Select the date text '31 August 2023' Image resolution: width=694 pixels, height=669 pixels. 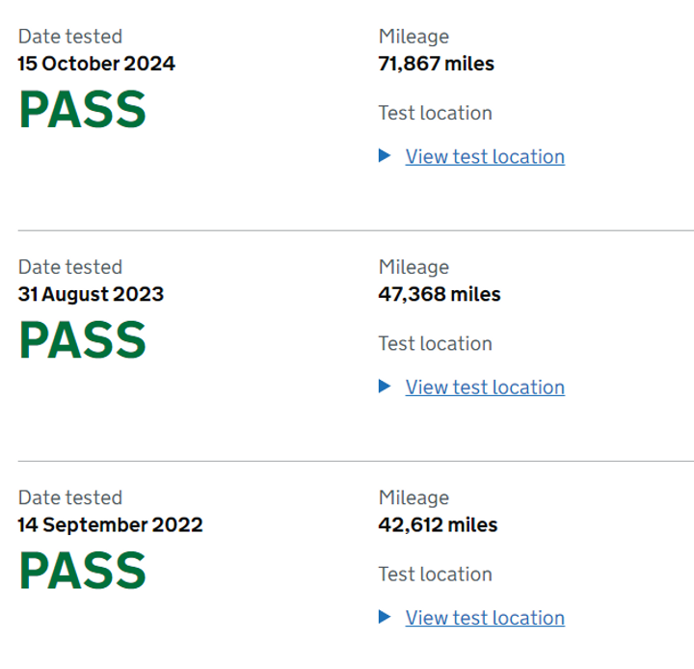point(91,294)
